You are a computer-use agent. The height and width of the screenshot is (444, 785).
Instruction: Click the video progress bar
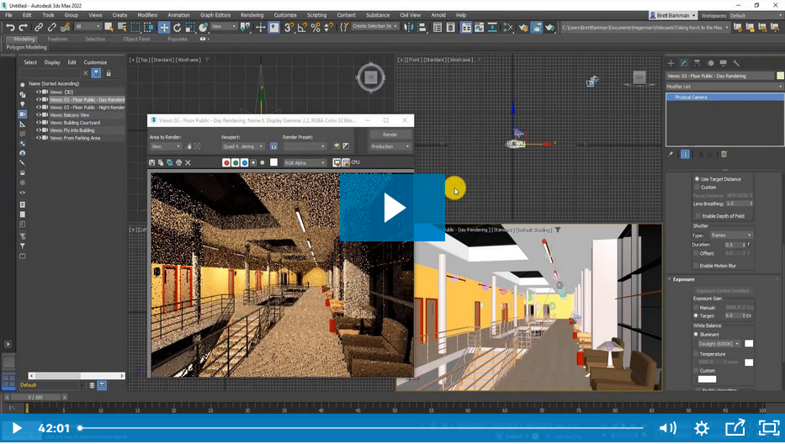point(362,428)
